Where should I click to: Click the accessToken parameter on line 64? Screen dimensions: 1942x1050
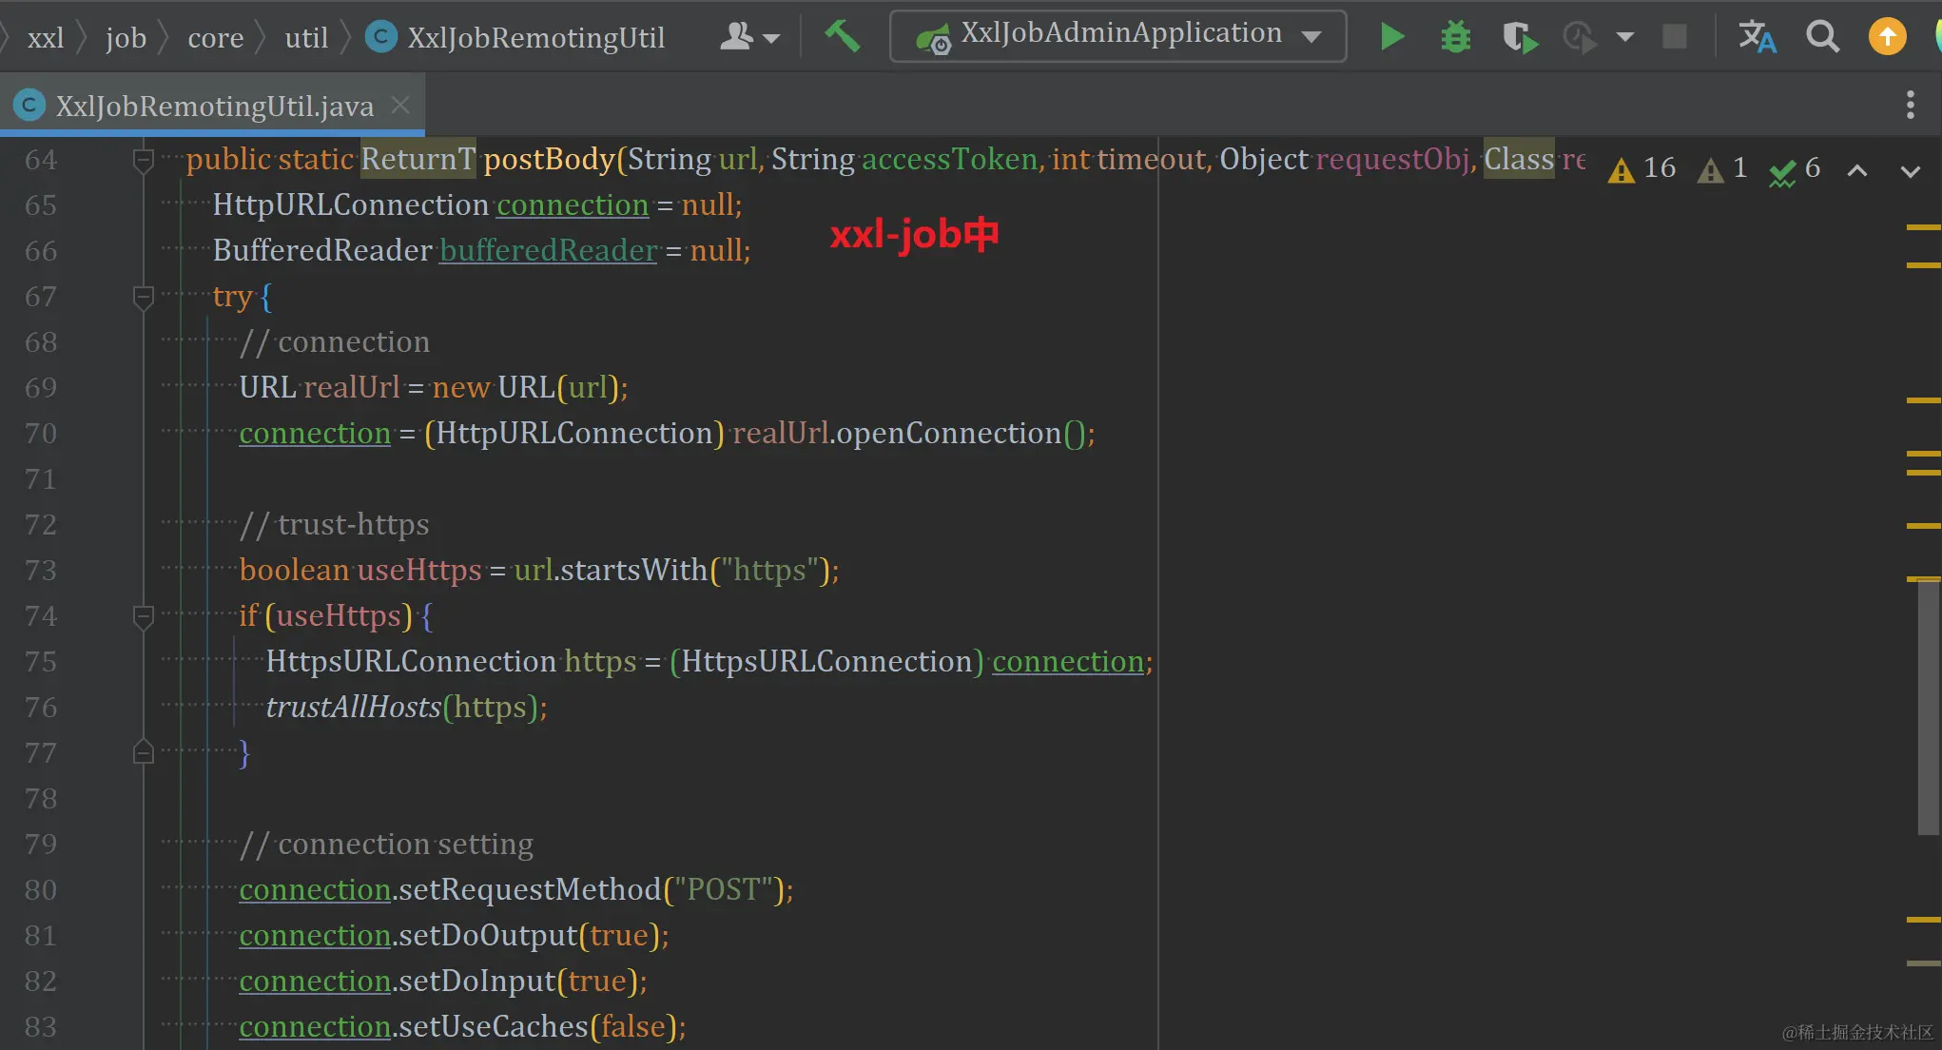tap(950, 159)
